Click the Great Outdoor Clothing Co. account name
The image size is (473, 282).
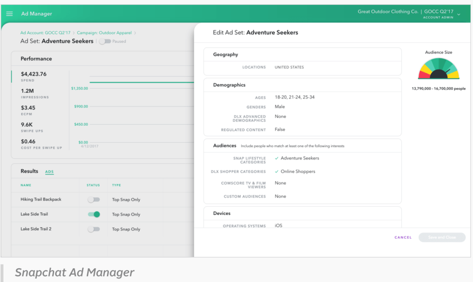[x=388, y=11]
